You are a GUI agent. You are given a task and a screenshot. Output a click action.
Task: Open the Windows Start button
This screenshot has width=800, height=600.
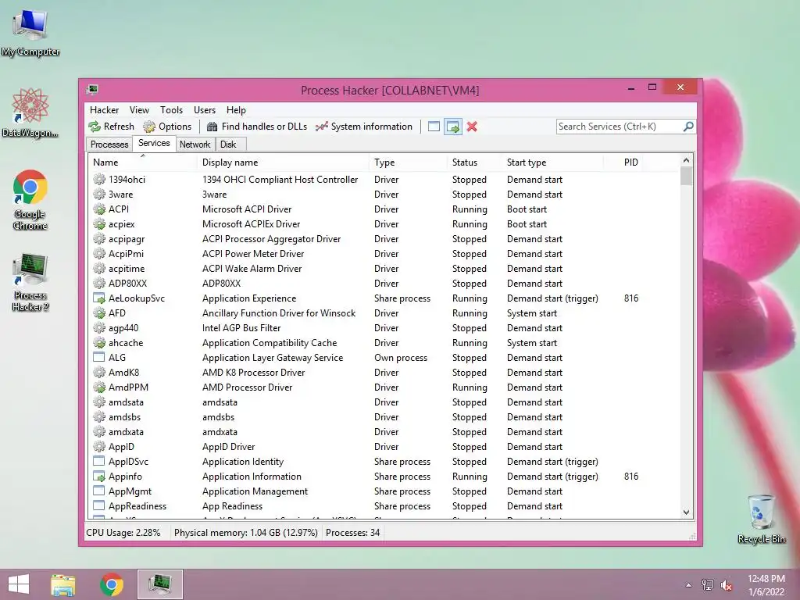click(19, 584)
